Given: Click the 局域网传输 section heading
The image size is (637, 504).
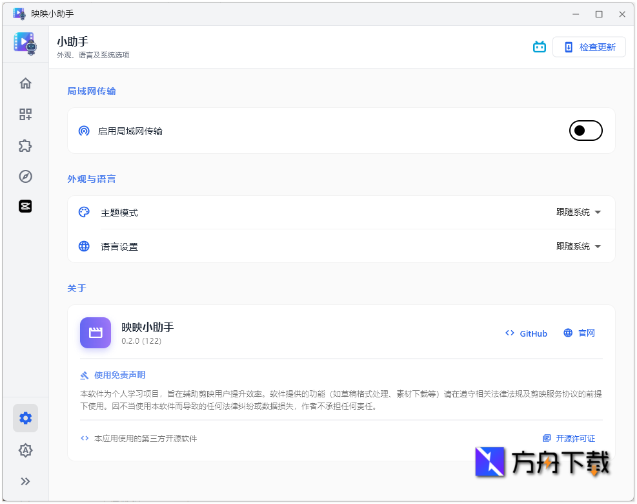Looking at the screenshot, I should click(92, 91).
